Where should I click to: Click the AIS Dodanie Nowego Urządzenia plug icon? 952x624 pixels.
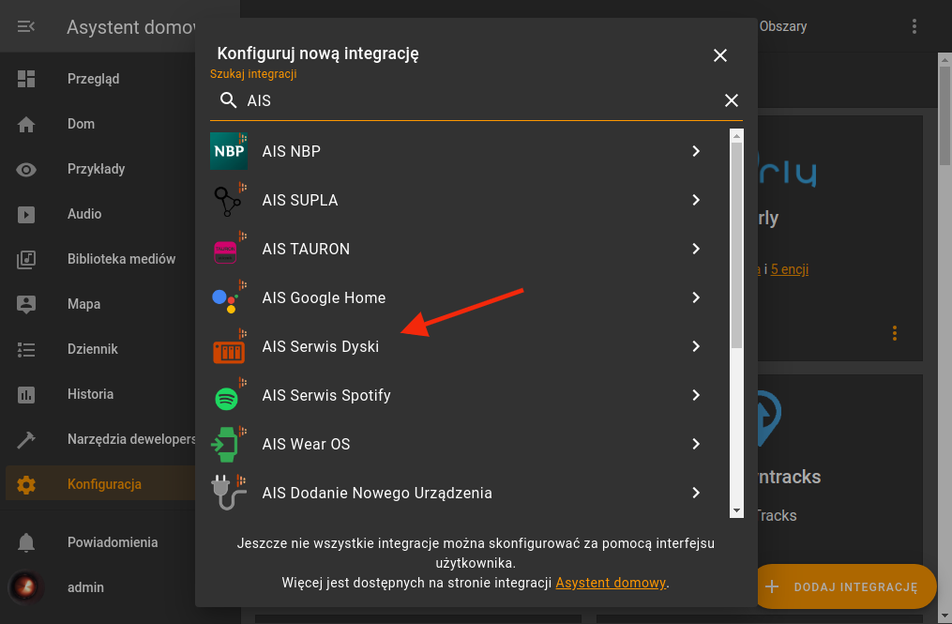(229, 493)
